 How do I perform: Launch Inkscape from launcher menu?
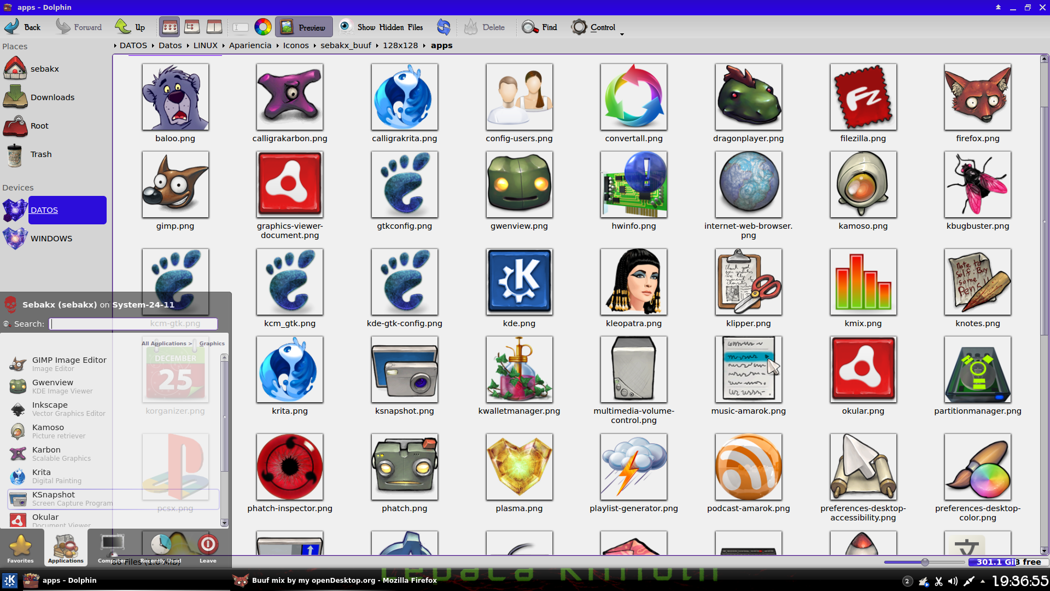(x=113, y=409)
